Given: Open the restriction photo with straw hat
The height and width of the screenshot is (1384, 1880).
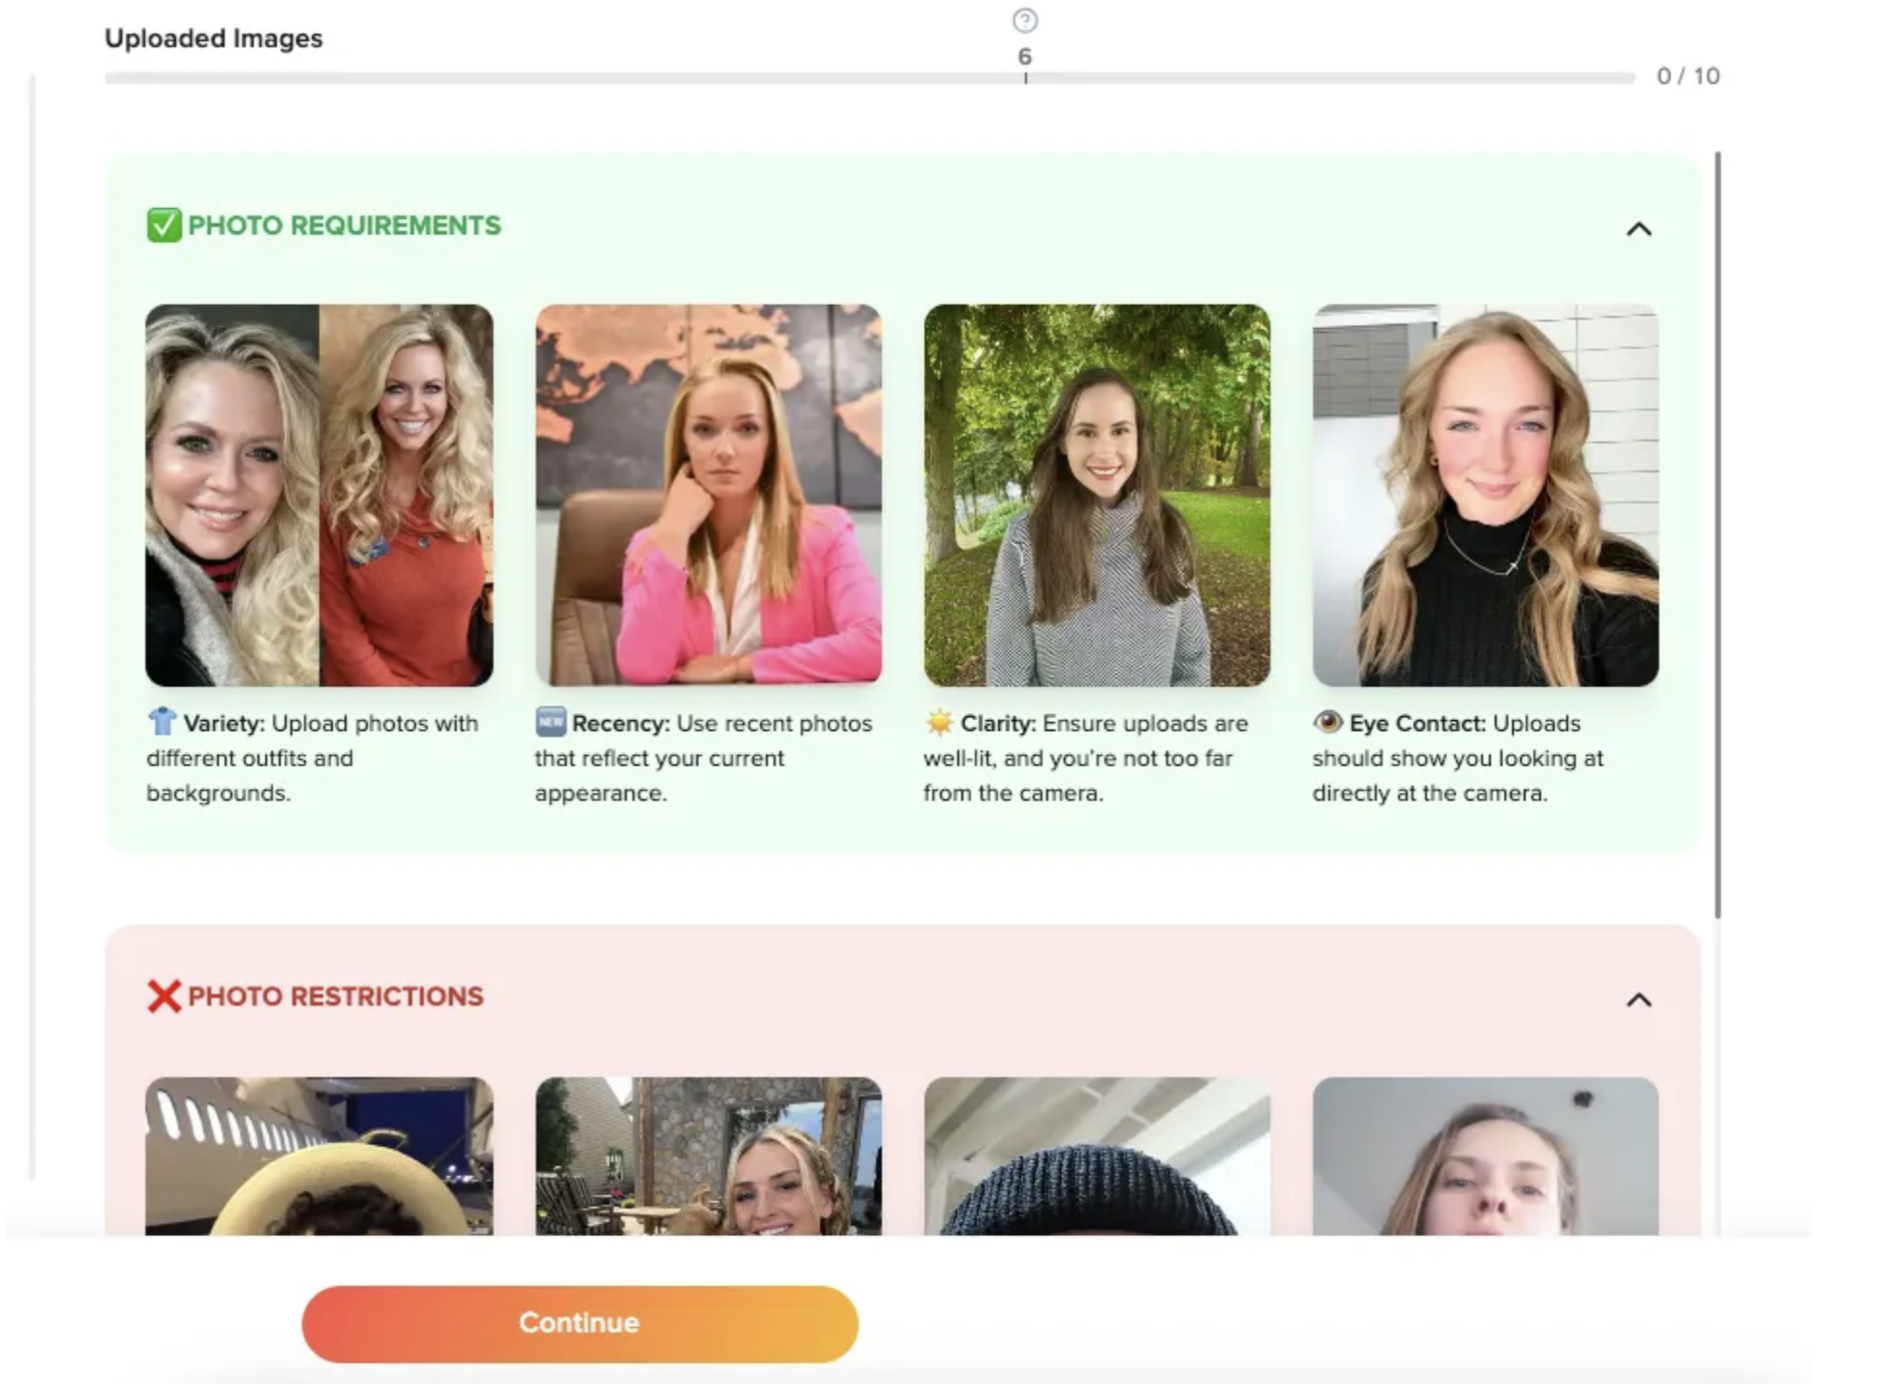Looking at the screenshot, I should pyautogui.click(x=319, y=1156).
